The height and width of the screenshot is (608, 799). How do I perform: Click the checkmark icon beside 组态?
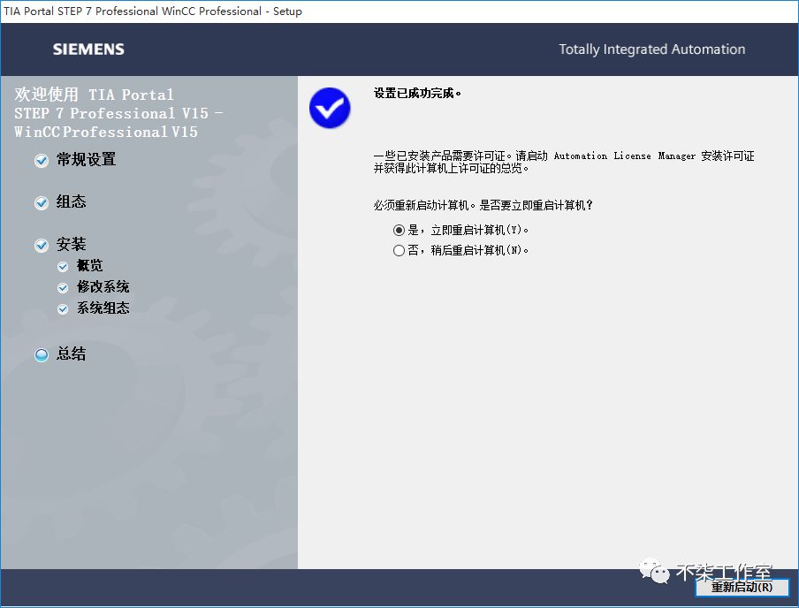point(42,203)
